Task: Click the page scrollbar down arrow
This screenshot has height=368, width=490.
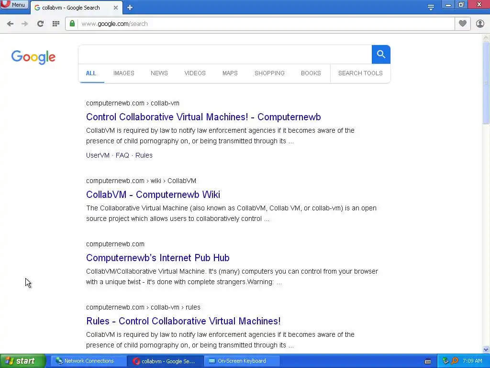Action: pos(486,349)
